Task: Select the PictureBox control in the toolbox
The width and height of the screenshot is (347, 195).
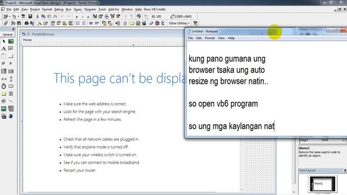Action: (11, 41)
